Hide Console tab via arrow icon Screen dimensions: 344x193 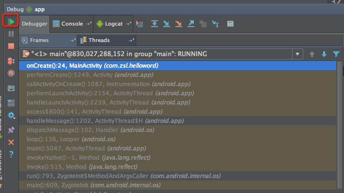(89, 23)
